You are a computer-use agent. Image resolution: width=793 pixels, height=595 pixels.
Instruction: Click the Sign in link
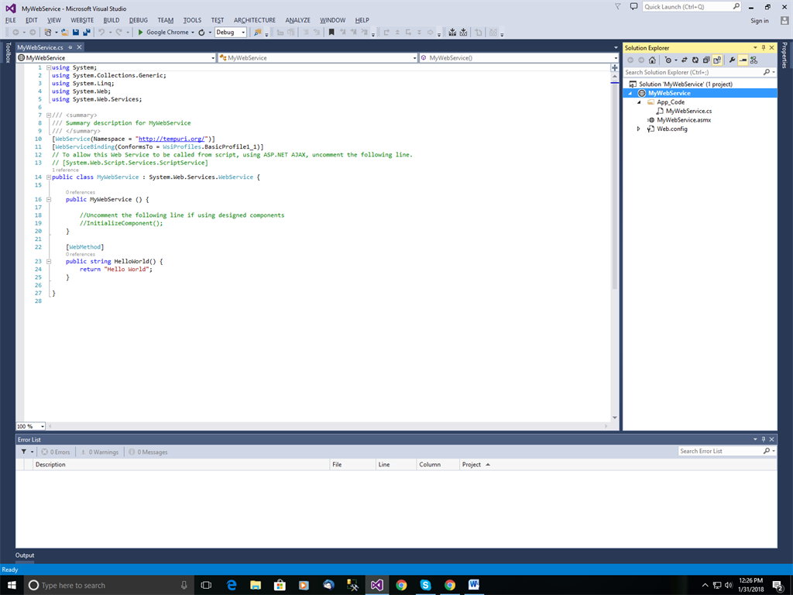point(759,21)
